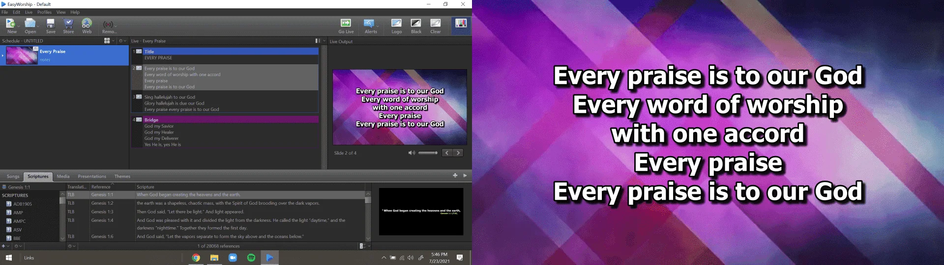Open the Bible list gear settings dropdown
Screen dimensions: 944x265
18,246
